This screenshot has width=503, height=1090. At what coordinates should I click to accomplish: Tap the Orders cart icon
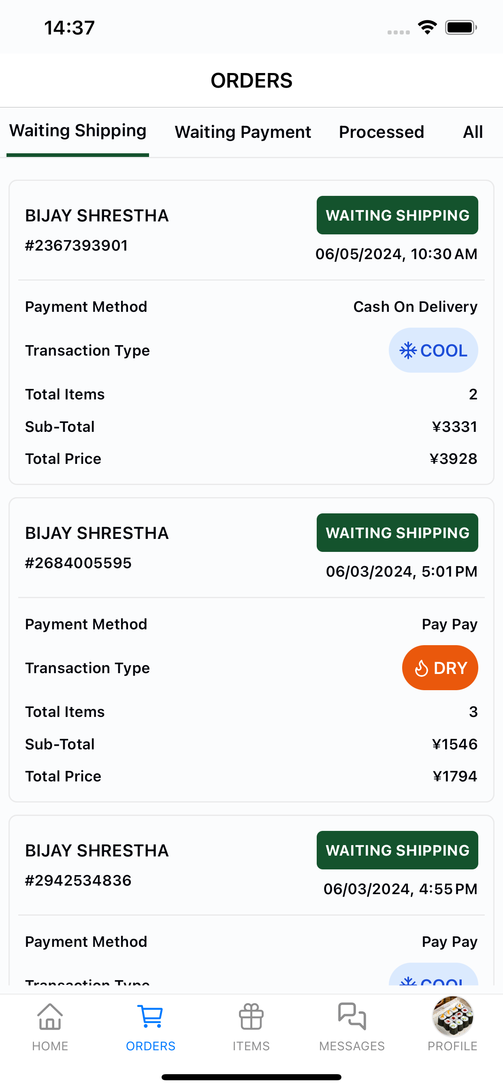[151, 1017]
